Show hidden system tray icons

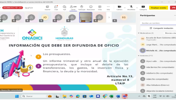[139, 96]
